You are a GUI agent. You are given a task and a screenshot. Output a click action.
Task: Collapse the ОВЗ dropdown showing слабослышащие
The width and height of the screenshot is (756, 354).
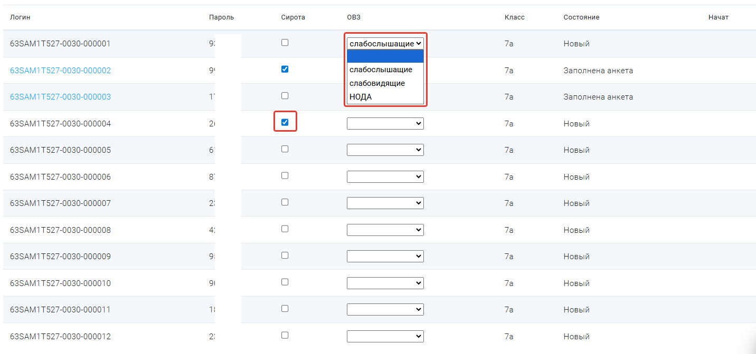point(385,43)
